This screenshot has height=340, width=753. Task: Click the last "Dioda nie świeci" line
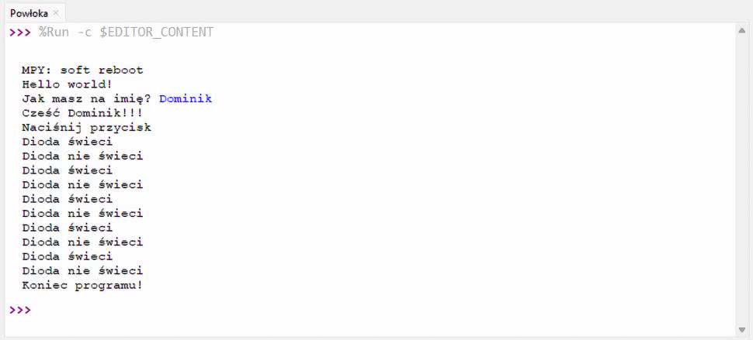(x=82, y=271)
